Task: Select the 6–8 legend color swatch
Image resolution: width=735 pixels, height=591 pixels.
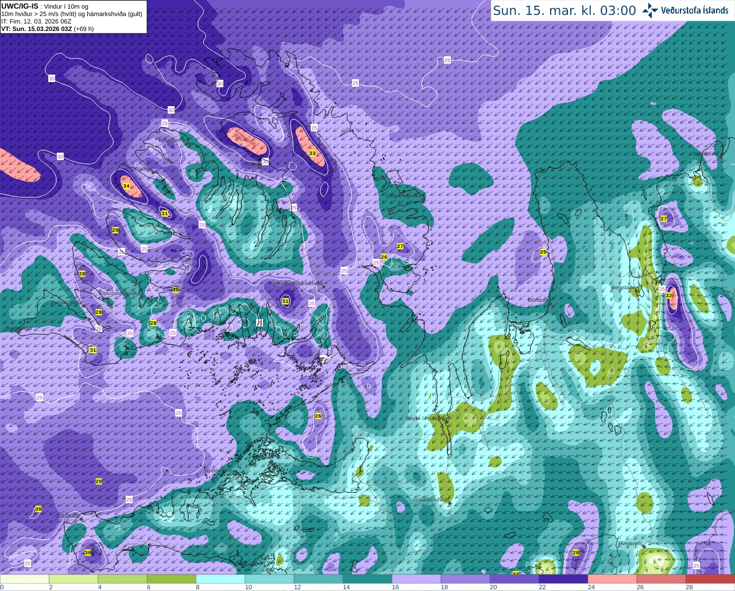Action: point(172,579)
